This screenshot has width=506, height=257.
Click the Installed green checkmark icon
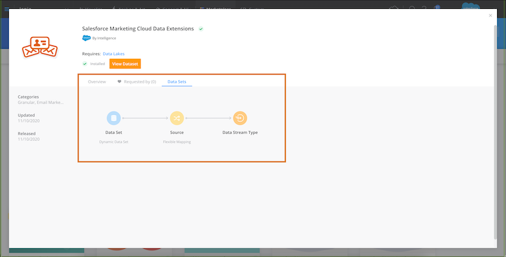[85, 64]
